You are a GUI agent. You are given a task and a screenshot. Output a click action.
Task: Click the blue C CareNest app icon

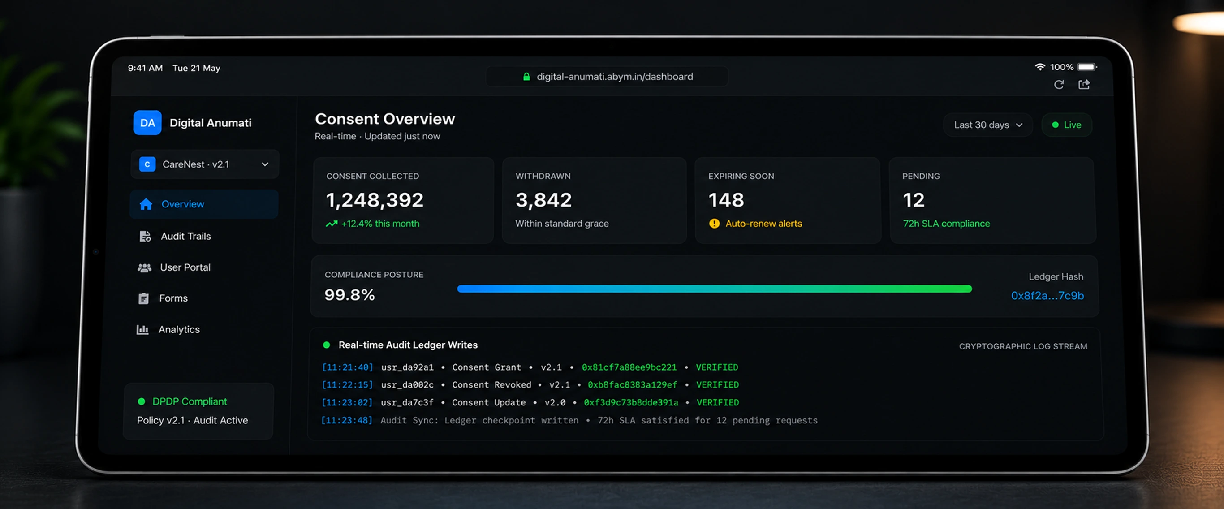[147, 164]
